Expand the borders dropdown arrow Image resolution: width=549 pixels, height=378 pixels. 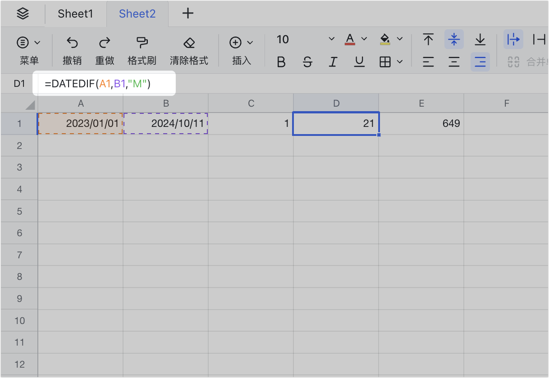(399, 62)
